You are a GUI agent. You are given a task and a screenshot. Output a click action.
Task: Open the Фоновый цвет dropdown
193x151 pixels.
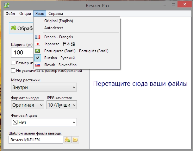(x=44, y=122)
